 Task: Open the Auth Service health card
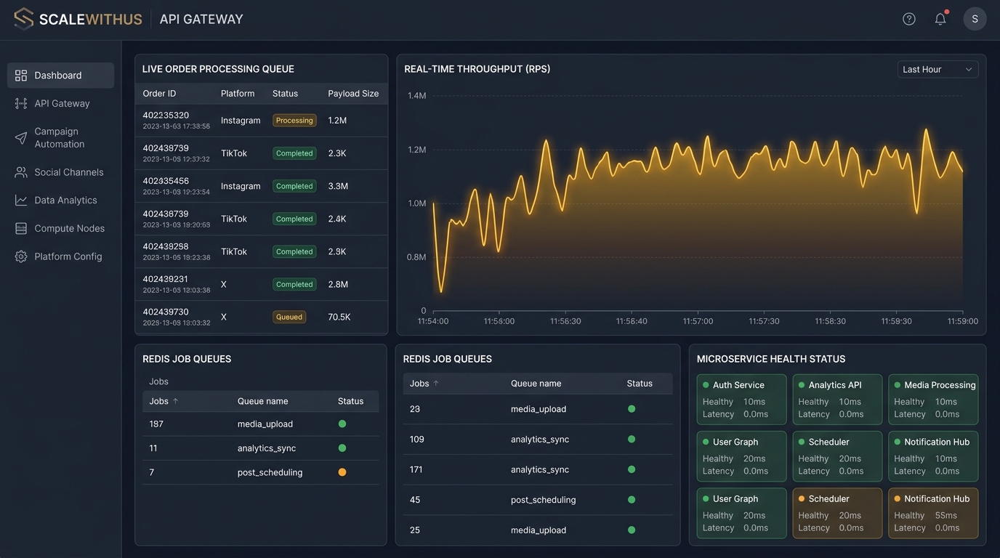tap(741, 400)
